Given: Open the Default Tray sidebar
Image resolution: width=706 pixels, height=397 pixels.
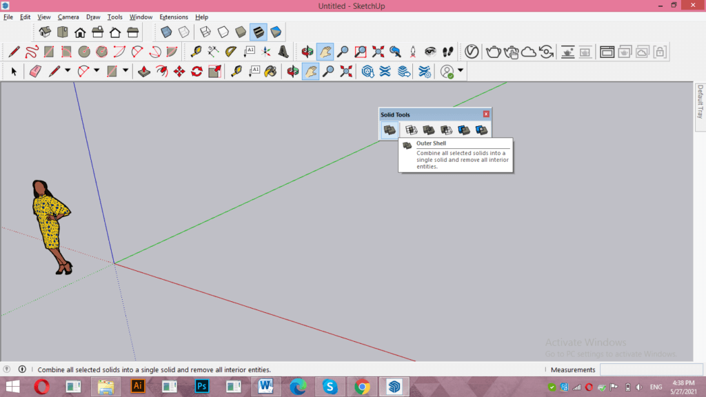Looking at the screenshot, I should click(700, 103).
